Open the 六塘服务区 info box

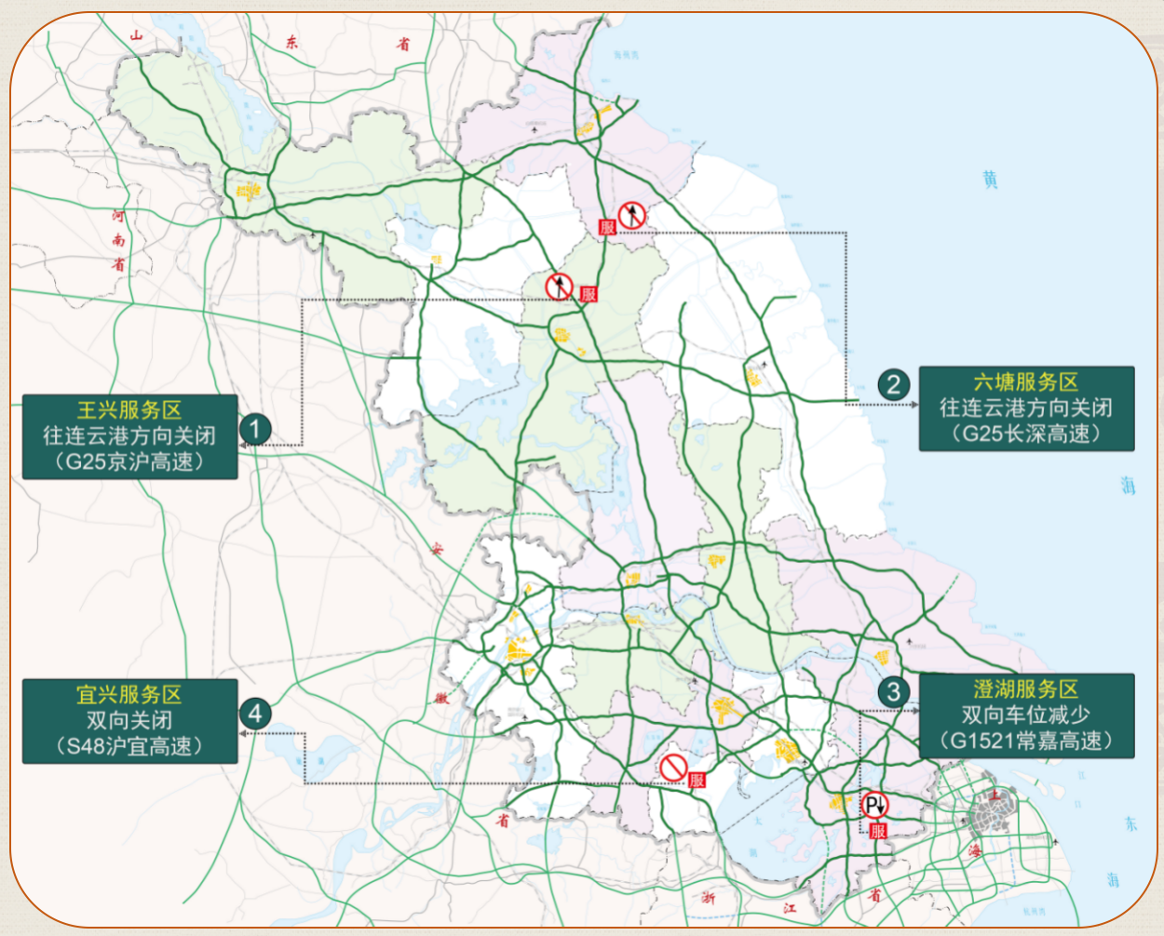(x=1026, y=408)
